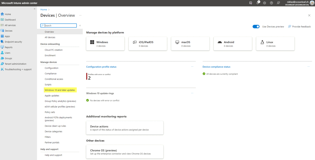Select Partner portals

tap(52, 142)
